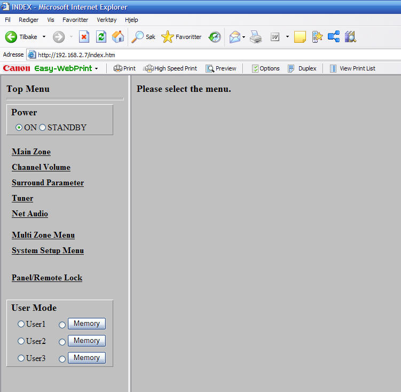Open the Rediger menu

[x=28, y=20]
